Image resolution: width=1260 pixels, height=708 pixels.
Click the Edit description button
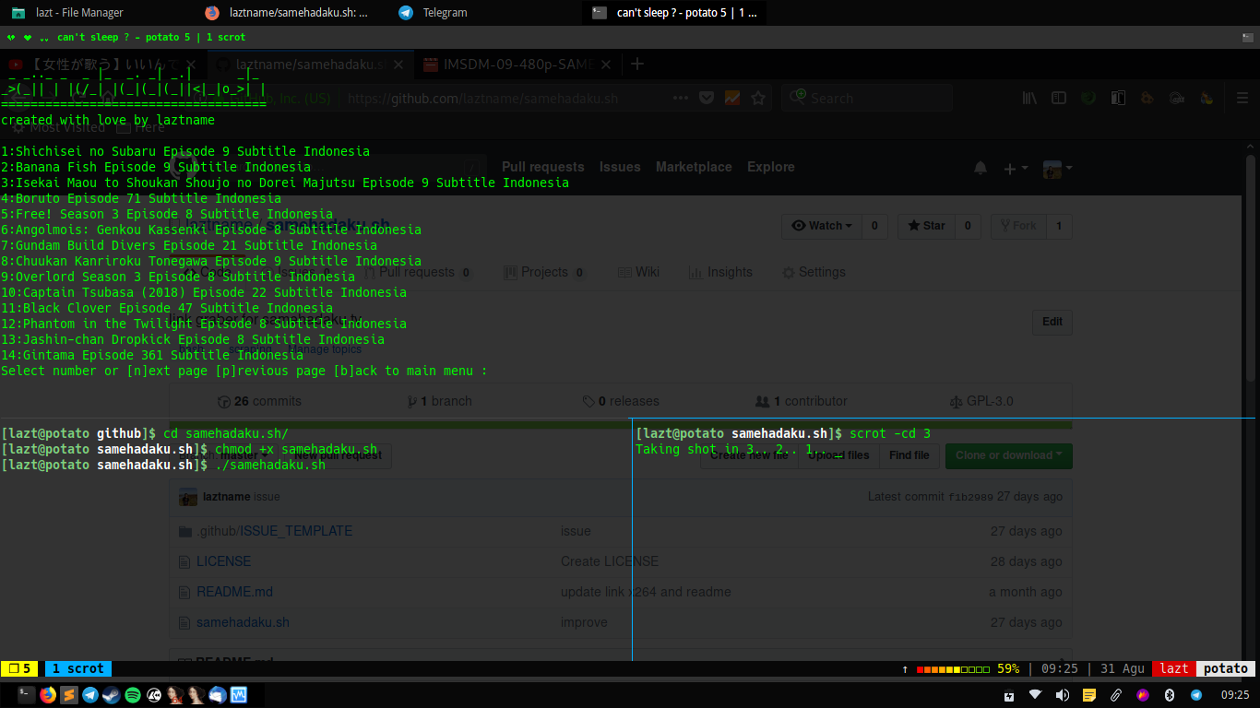(1052, 322)
